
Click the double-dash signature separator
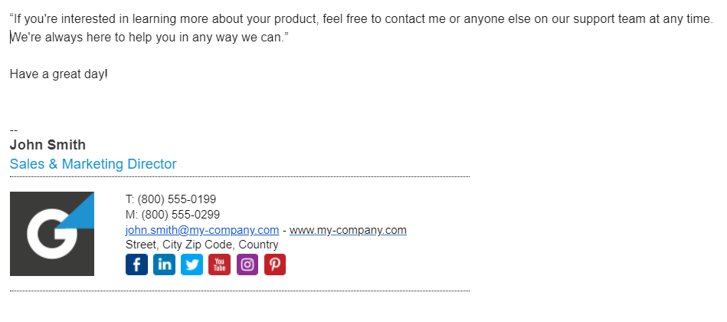[x=14, y=130]
